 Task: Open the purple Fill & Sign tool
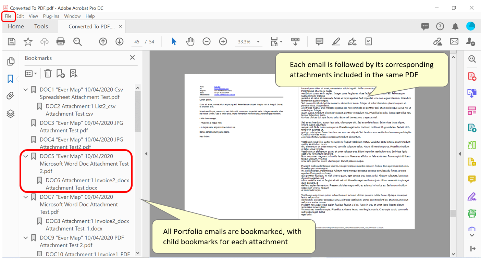pos(472,197)
